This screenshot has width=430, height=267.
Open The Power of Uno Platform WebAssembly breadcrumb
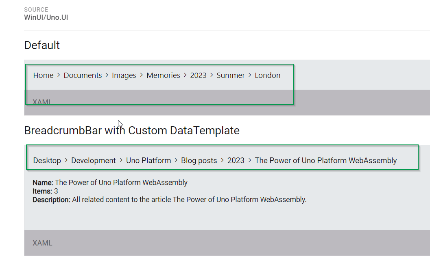[326, 161]
